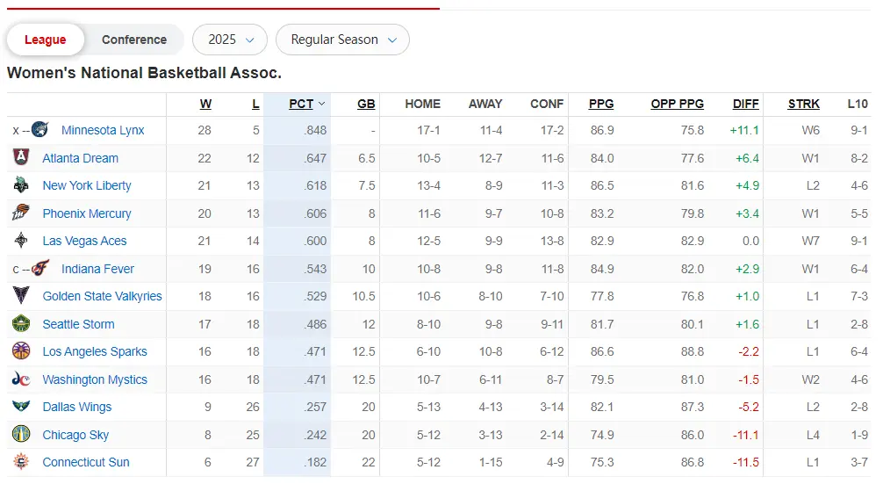Click the New York Liberty logo
The image size is (883, 484).
[x=21, y=185]
